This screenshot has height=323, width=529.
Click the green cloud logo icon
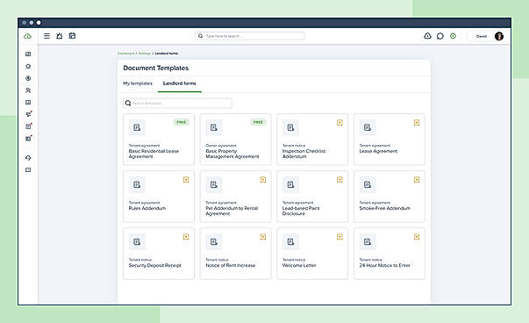[x=28, y=36]
